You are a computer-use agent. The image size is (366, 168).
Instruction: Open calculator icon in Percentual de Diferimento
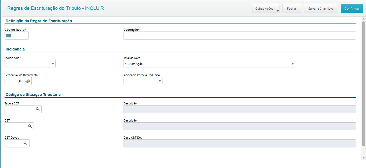pyautogui.click(x=28, y=81)
